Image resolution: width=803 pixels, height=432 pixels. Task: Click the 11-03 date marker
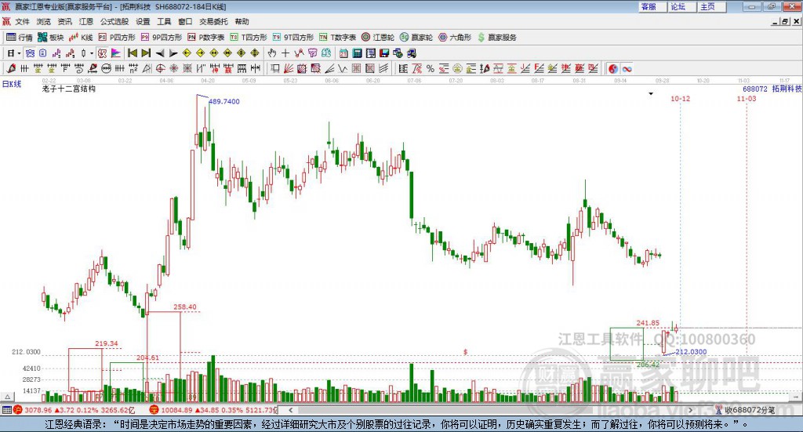(747, 98)
